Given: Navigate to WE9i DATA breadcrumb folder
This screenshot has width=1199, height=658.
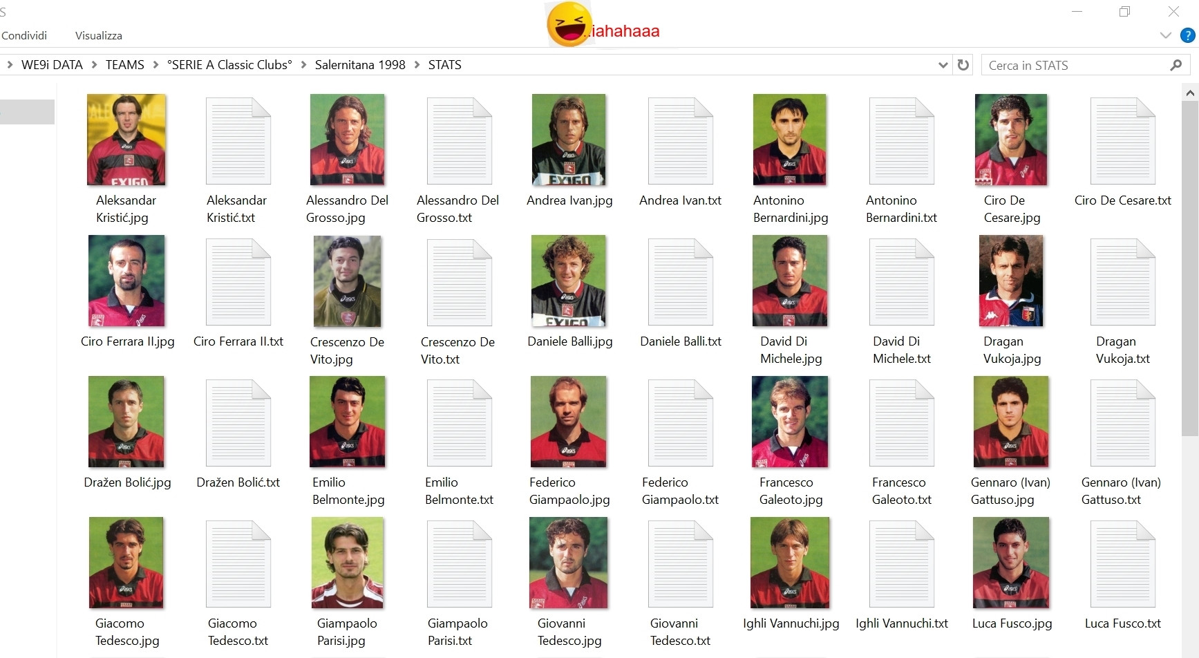Looking at the screenshot, I should (x=52, y=65).
